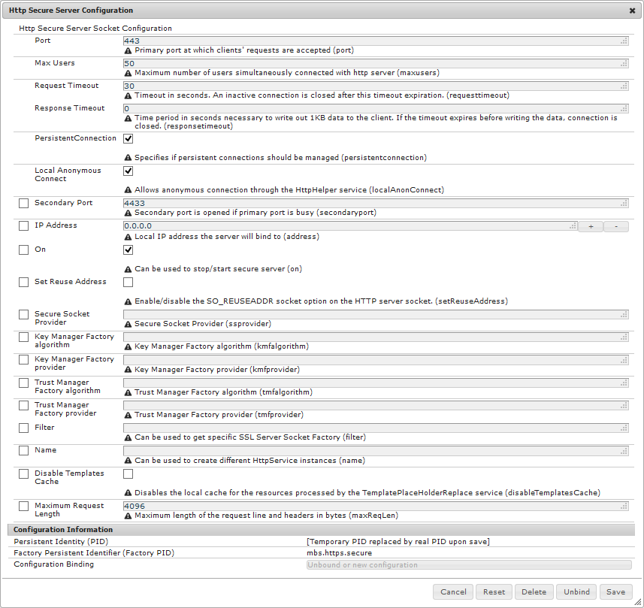Click warning icon next to Port description

tap(128, 50)
